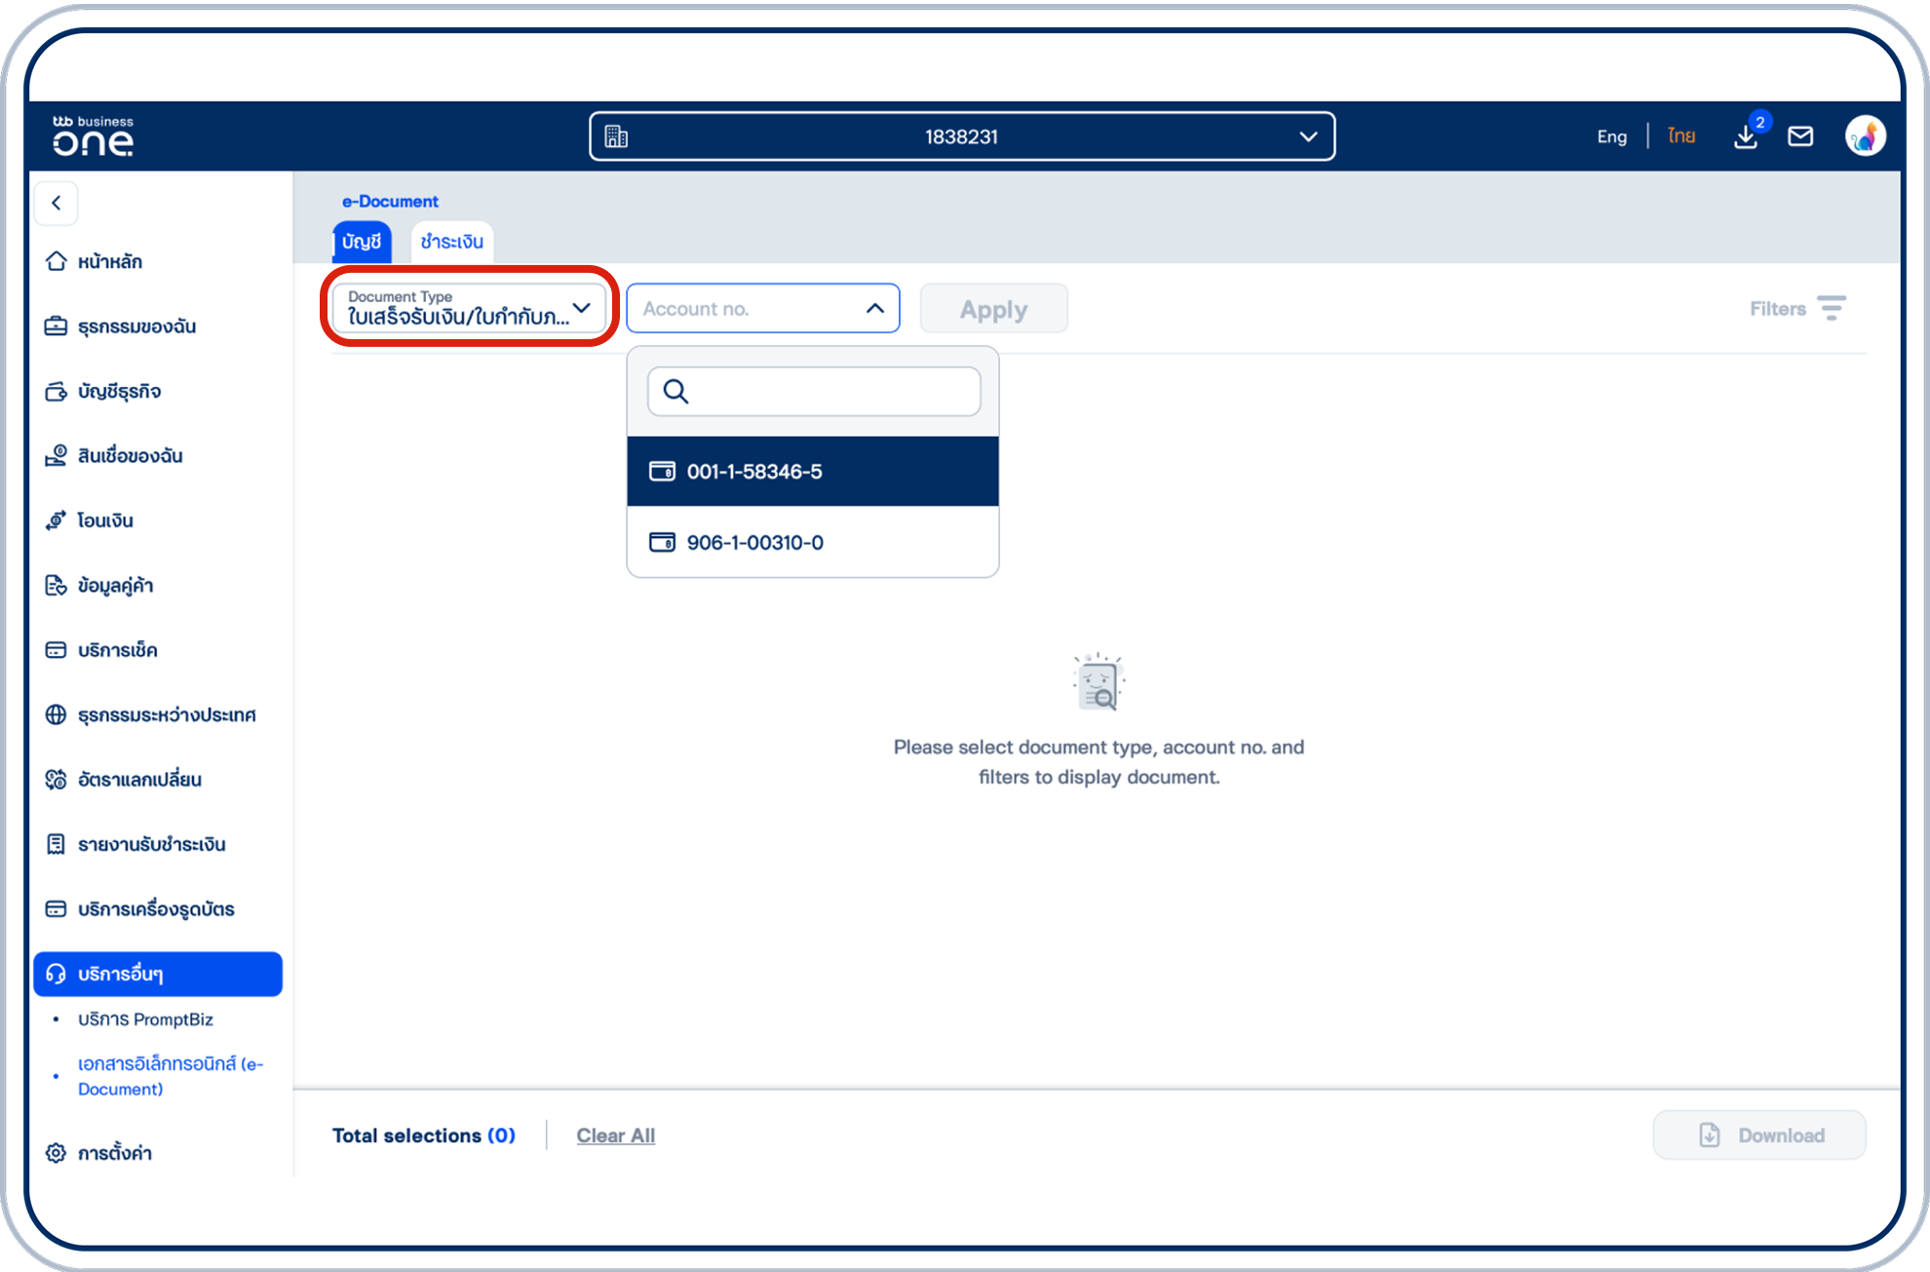Viewport: 1930px width, 1272px height.
Task: Toggle the Filters panel
Action: tap(1796, 308)
